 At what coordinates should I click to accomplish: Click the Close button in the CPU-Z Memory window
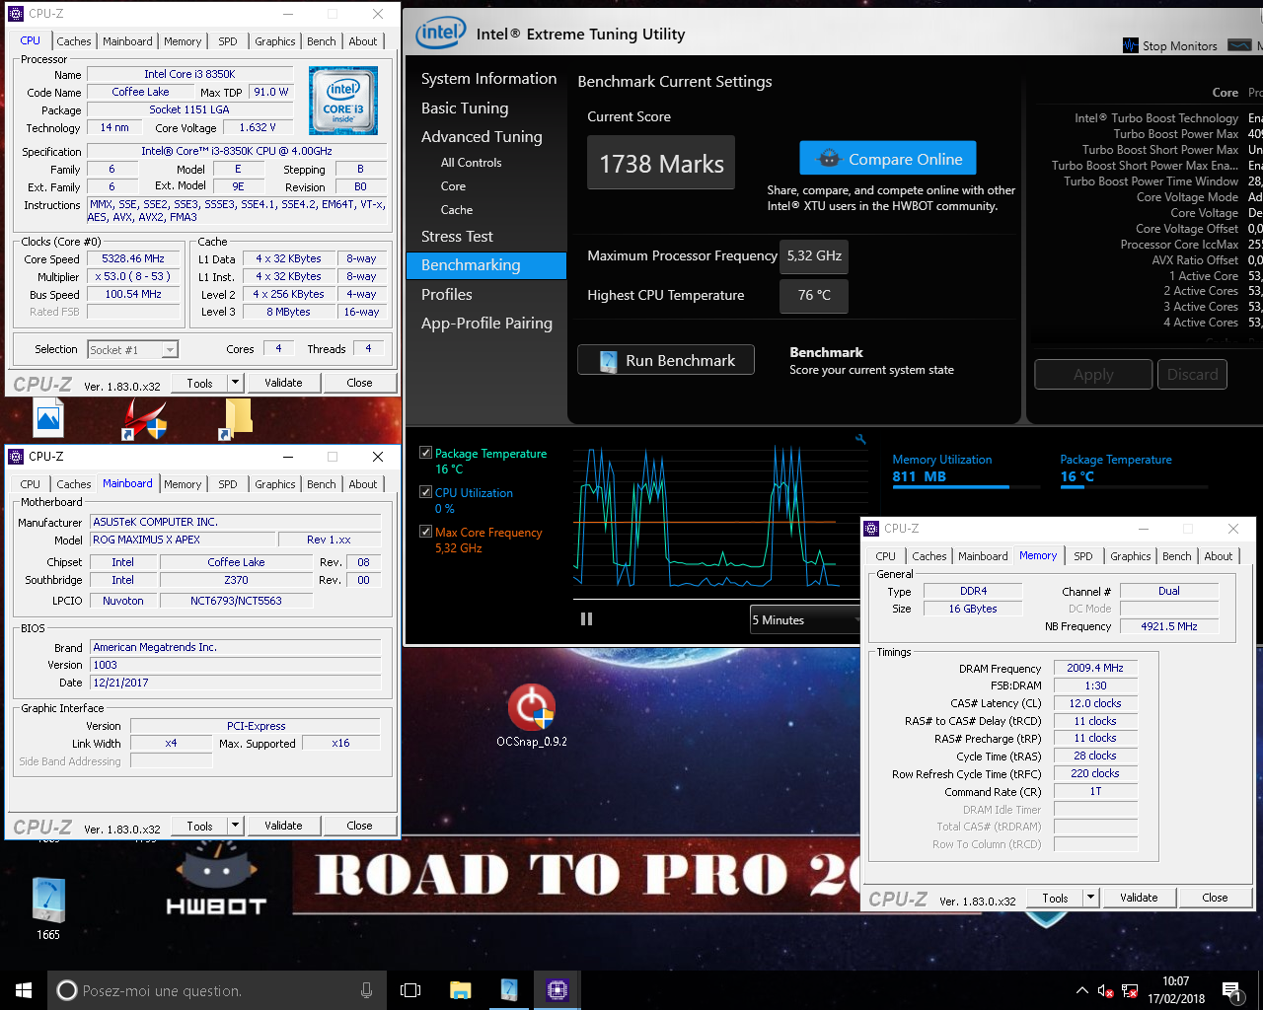(x=1215, y=898)
